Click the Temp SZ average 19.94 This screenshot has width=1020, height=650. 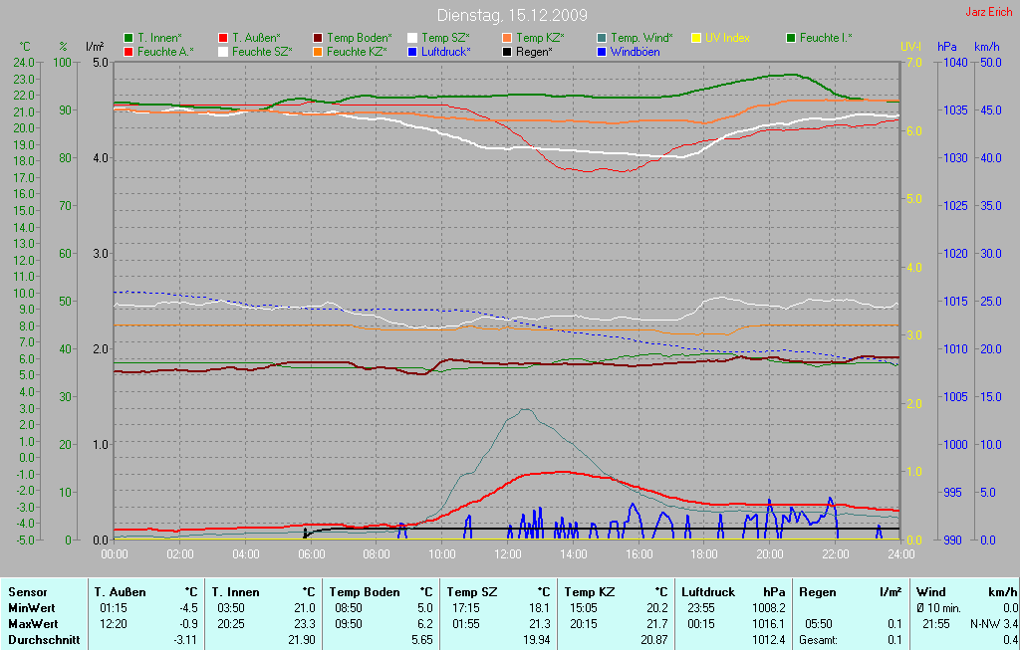coord(537,640)
